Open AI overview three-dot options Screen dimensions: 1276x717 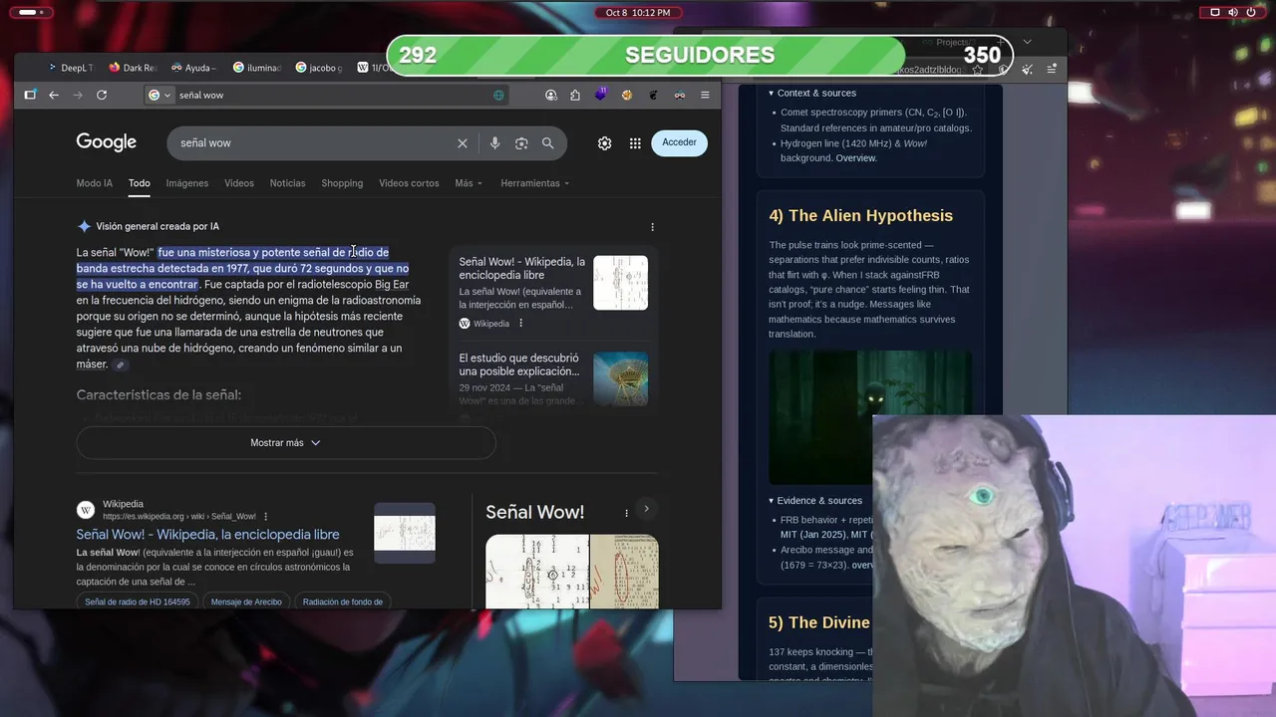[x=653, y=227]
